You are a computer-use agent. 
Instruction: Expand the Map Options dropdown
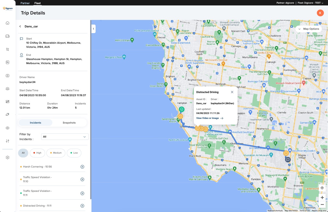(x=309, y=29)
